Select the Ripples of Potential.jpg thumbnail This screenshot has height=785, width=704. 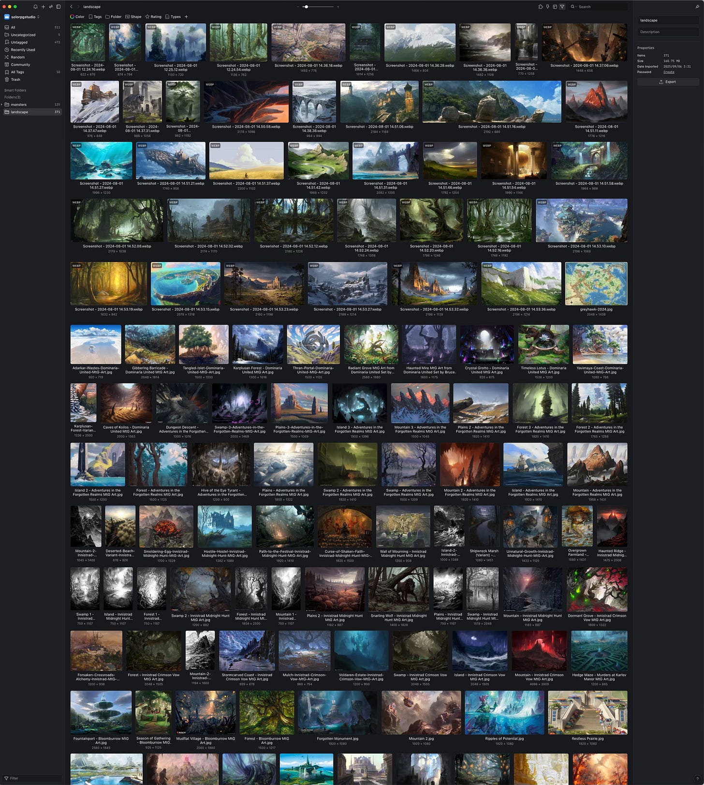tap(504, 712)
